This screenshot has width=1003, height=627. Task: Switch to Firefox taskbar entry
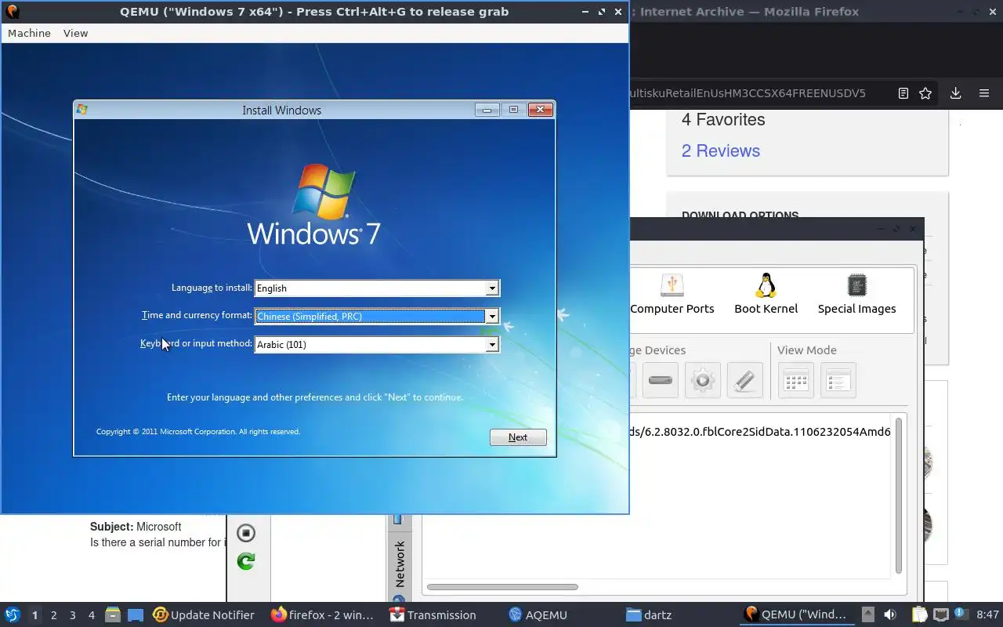coord(322,614)
